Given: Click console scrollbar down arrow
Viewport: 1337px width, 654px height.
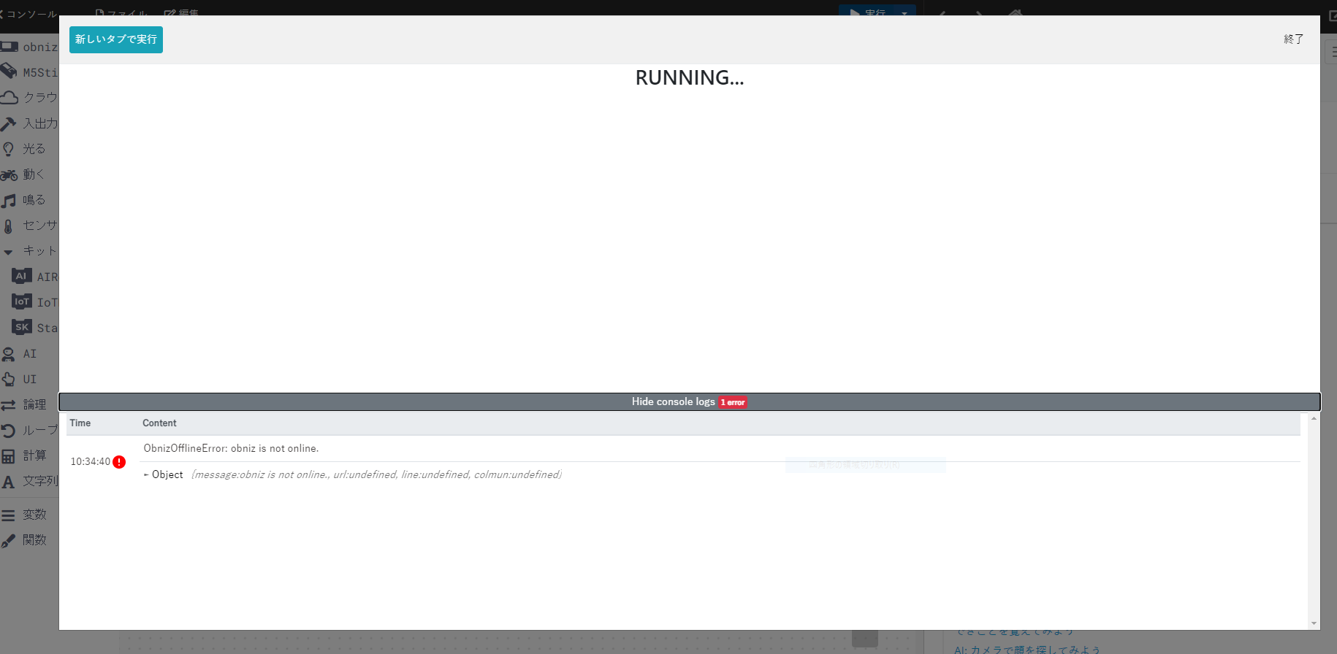Looking at the screenshot, I should pos(1314,623).
